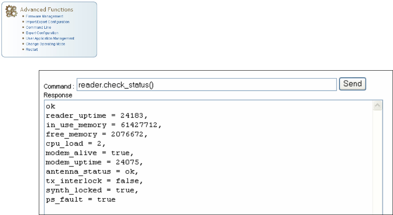Open Import/Export Configuration link

[x=48, y=22]
